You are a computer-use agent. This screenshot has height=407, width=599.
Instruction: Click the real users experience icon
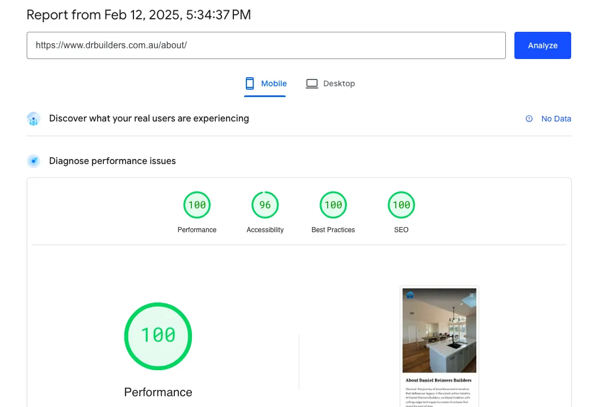[x=33, y=119]
